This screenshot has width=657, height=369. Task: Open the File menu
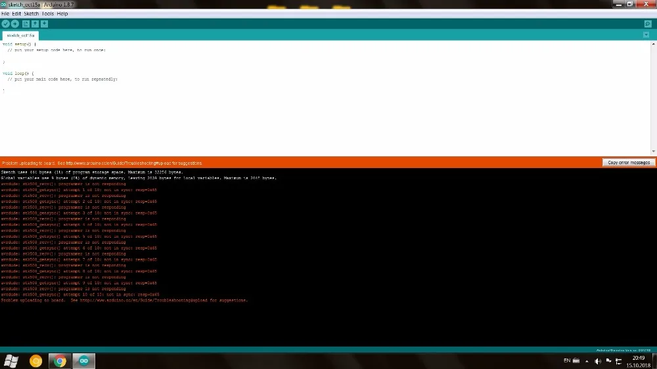[x=5, y=13]
